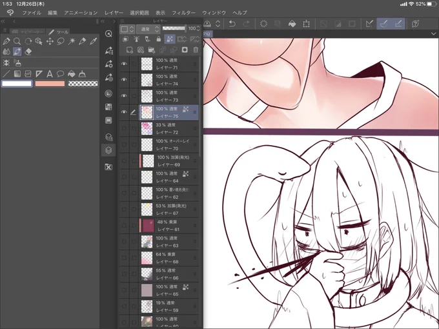Select the Lasso selection tool
This screenshot has height=329, width=439.
(x=61, y=41)
